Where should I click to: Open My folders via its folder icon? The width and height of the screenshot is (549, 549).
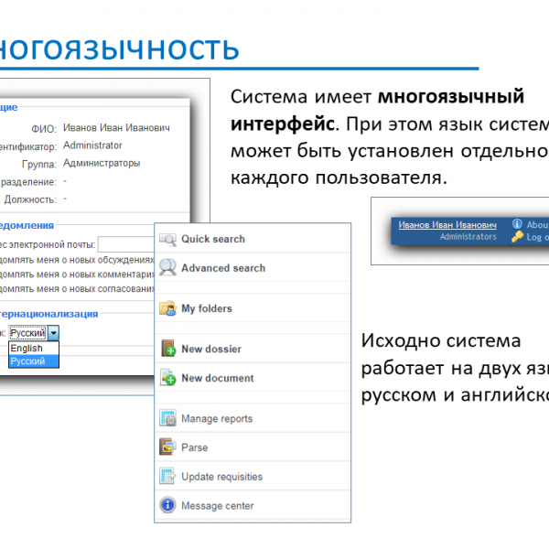click(x=168, y=309)
